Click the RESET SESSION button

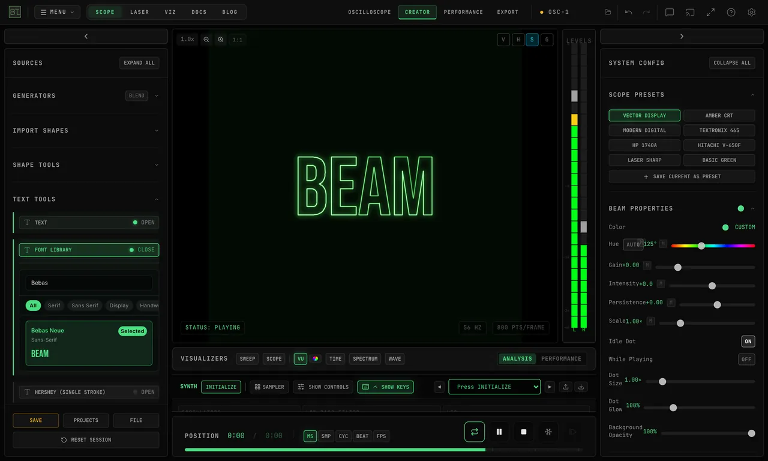click(x=86, y=440)
